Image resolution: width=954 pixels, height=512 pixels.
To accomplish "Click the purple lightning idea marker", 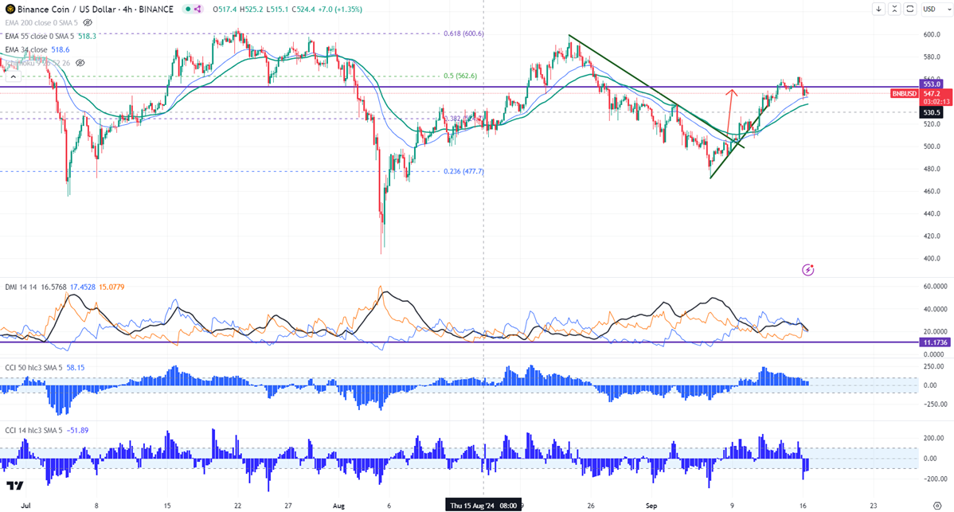I will [808, 269].
